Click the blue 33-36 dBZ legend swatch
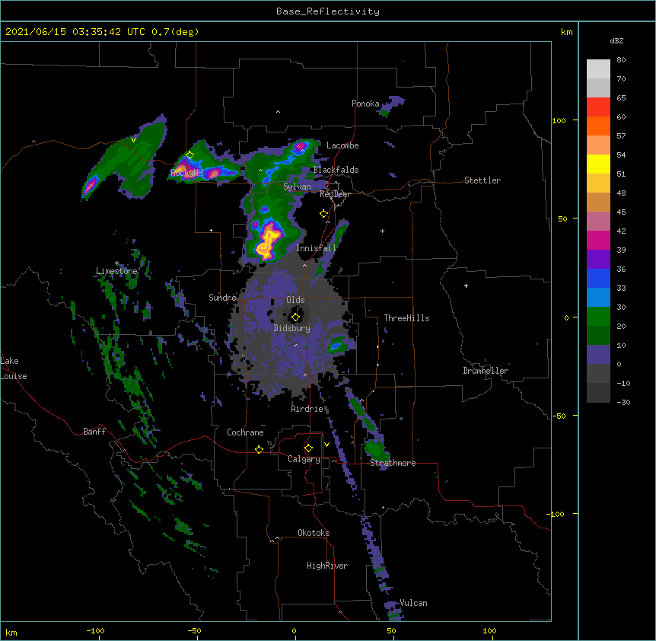The height and width of the screenshot is (641, 656). 598,278
